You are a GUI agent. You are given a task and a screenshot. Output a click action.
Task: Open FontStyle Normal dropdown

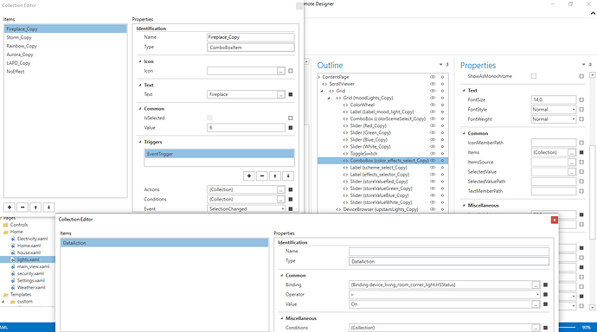pos(574,110)
